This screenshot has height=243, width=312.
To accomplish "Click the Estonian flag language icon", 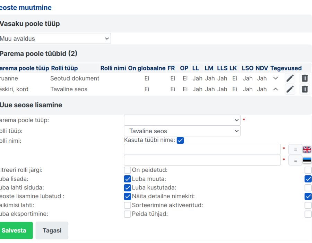I will click(x=307, y=160).
